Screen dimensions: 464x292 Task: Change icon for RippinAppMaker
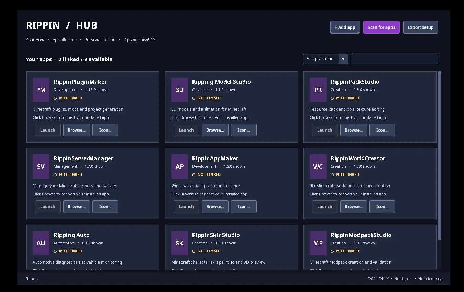[244, 207]
